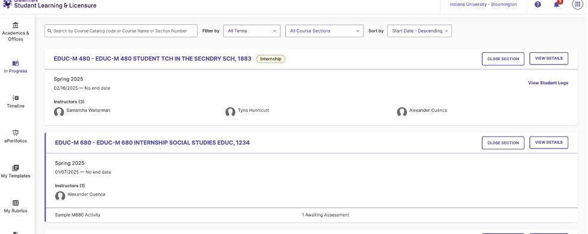
Task: Click the 1 Awaiting Assessment text
Action: click(x=326, y=215)
